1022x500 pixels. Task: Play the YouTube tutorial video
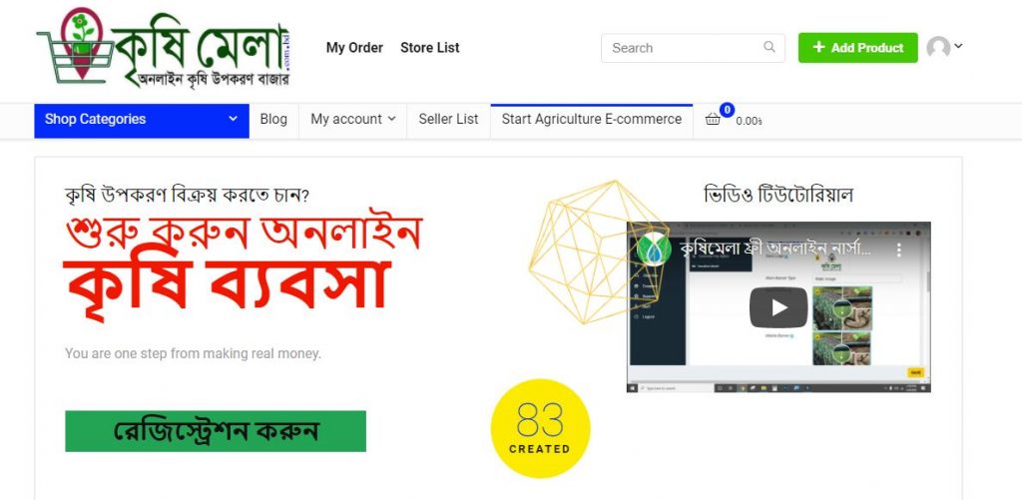coord(778,307)
